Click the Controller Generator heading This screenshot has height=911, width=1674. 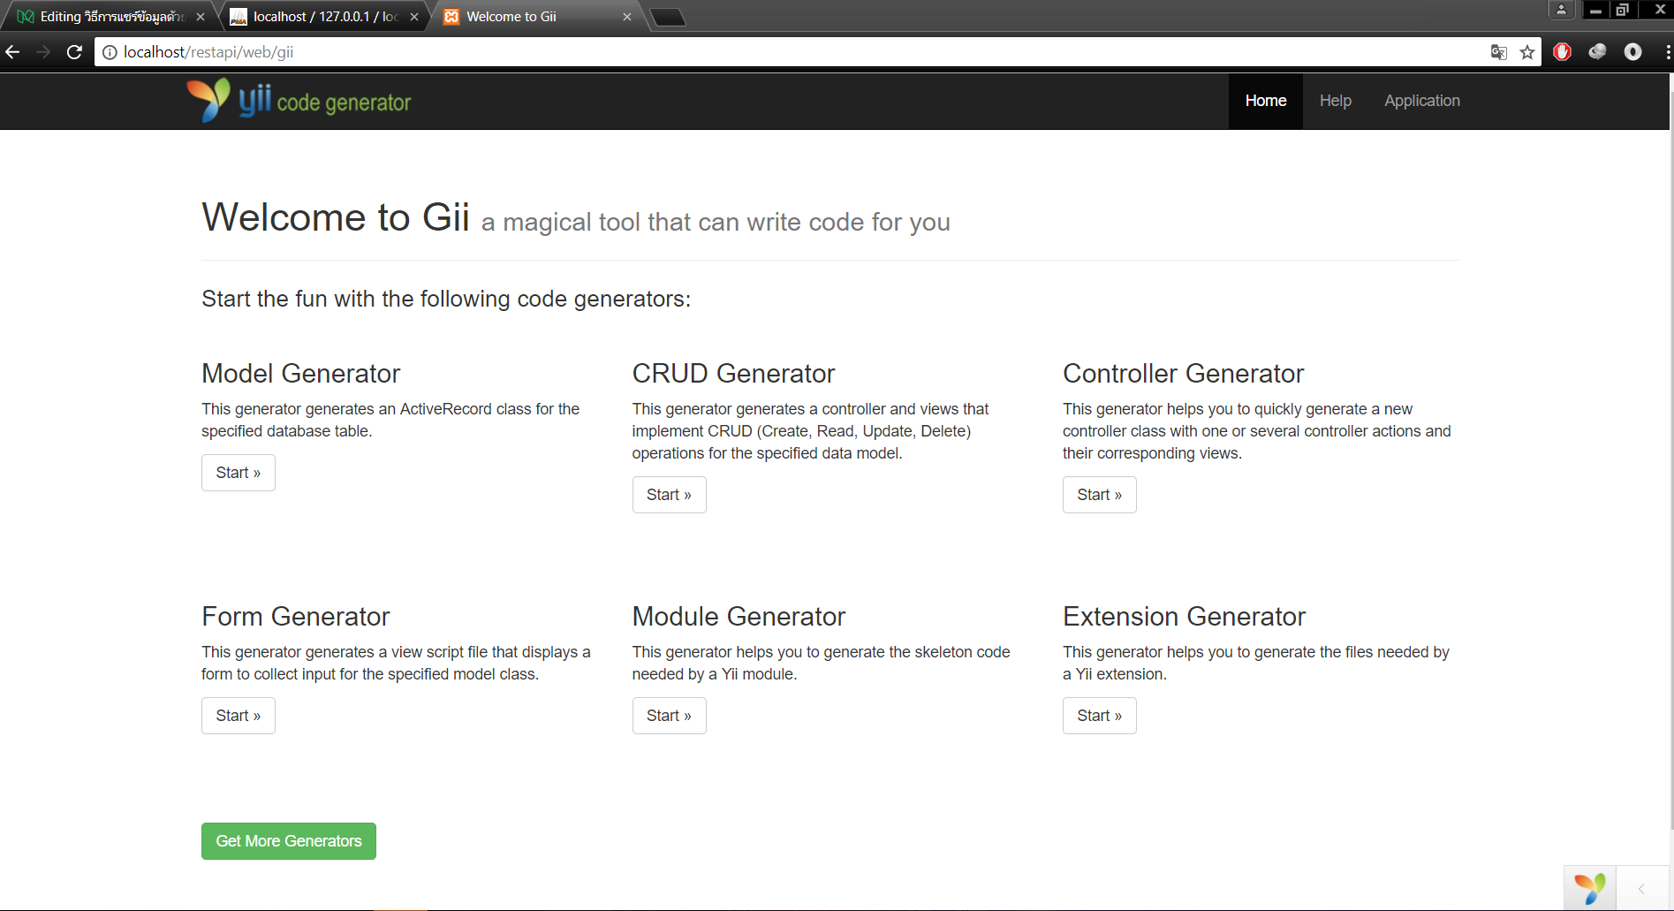(x=1183, y=374)
